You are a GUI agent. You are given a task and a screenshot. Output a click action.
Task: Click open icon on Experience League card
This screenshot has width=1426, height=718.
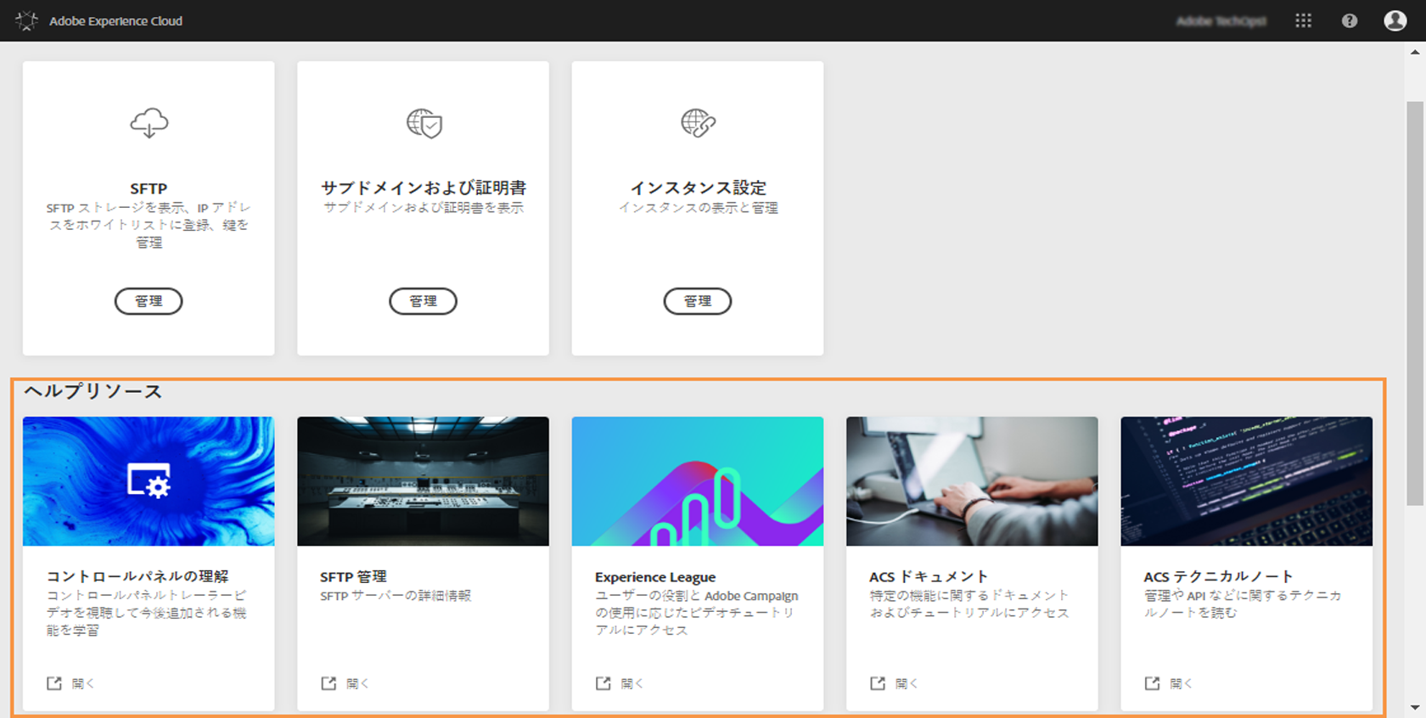(x=604, y=683)
